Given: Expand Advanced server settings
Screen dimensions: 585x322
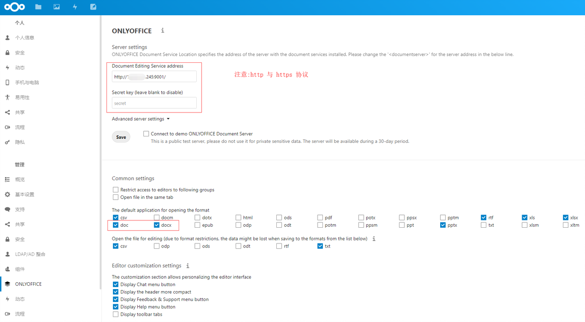Looking at the screenshot, I should 141,119.
